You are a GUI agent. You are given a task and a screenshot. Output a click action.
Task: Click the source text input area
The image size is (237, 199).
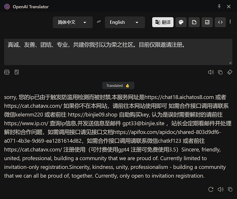[x=118, y=52]
